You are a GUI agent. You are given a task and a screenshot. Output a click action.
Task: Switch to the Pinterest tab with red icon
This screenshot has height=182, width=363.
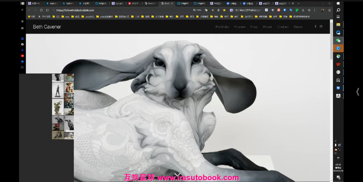click(x=134, y=4)
